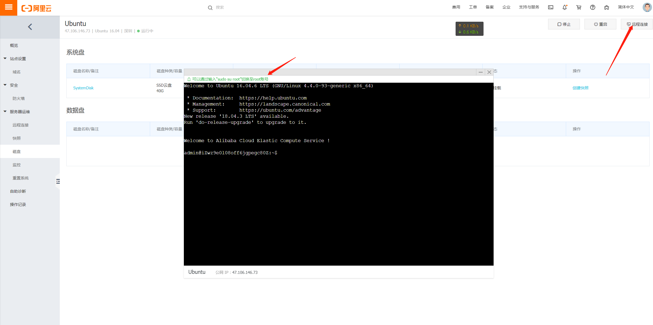Viewport: 653px width, 325px height.
Task: Open the orange hamburger menu
Action: 9,8
